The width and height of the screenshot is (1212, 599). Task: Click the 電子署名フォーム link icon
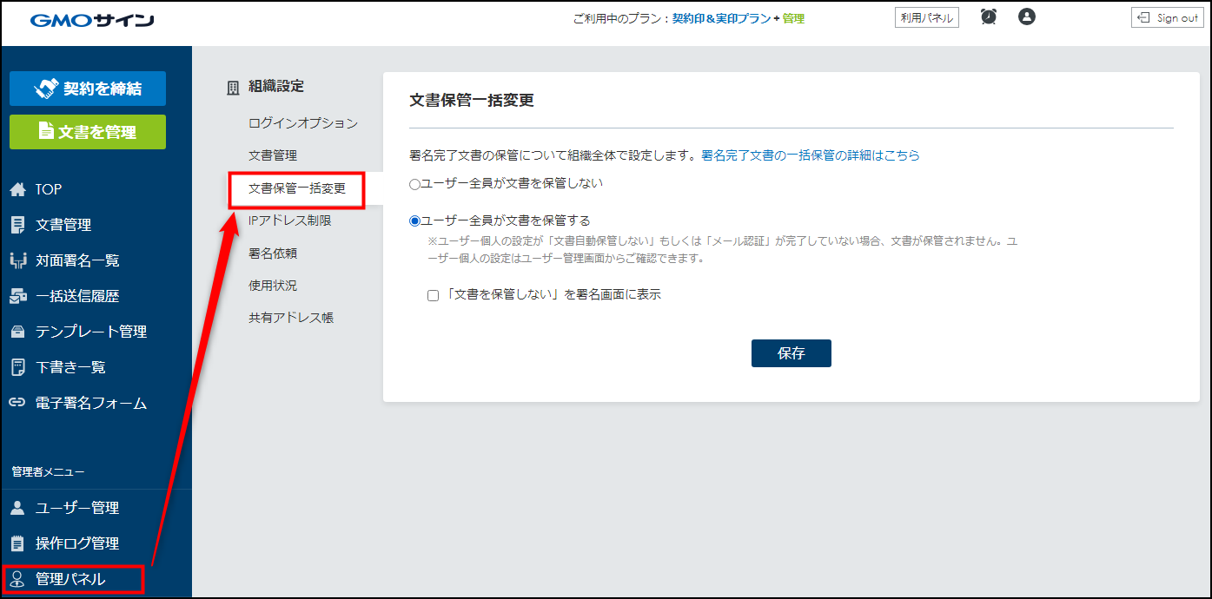click(x=17, y=403)
